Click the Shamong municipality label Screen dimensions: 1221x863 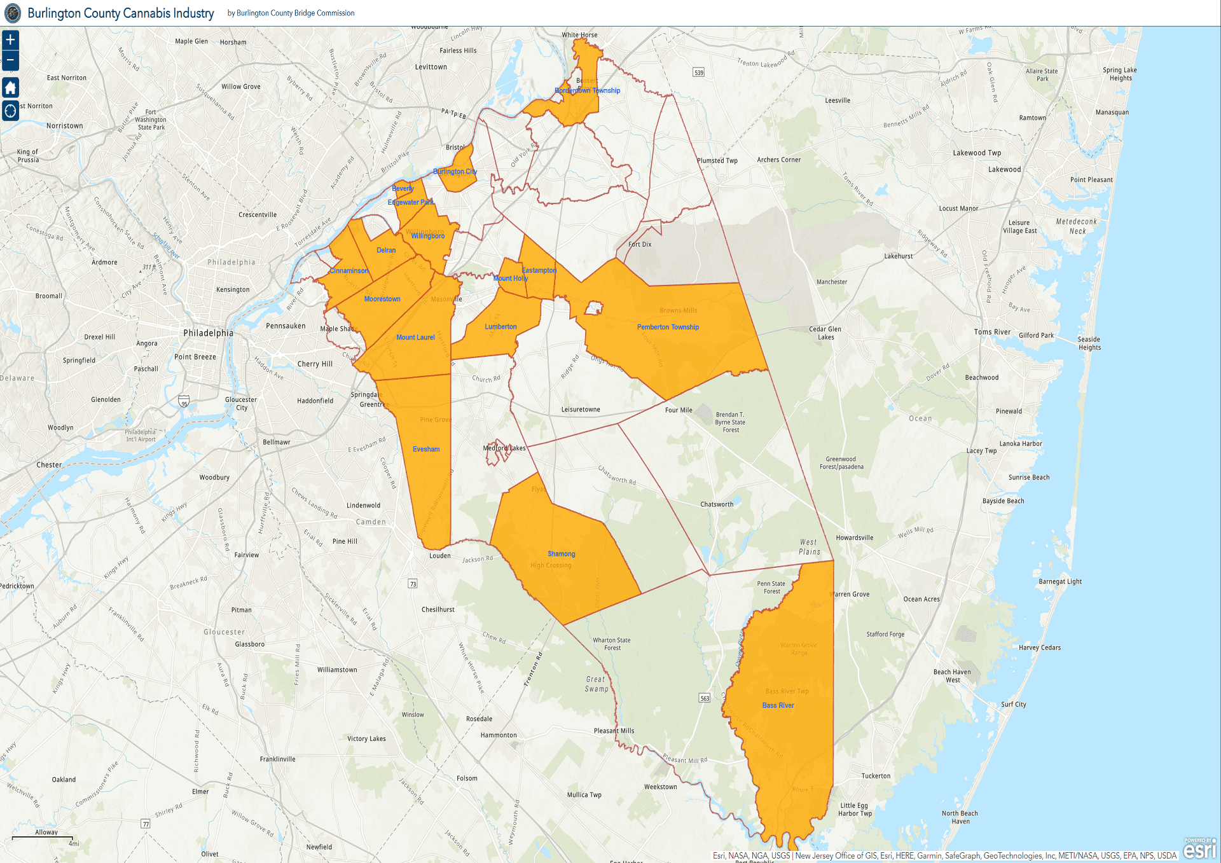tap(562, 554)
